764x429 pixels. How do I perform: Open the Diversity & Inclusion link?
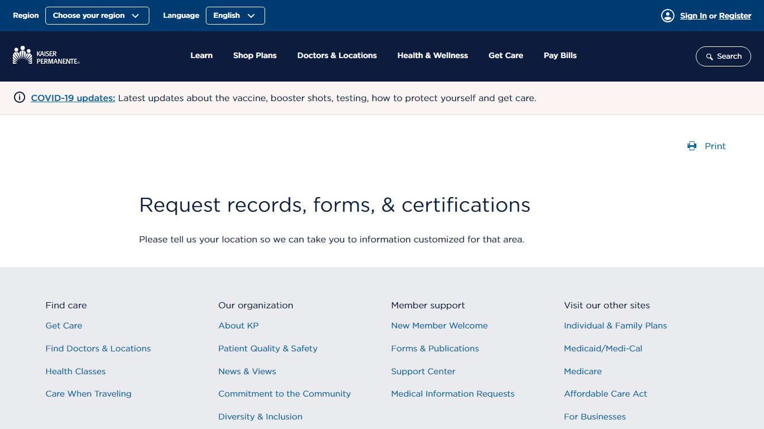[x=261, y=417]
